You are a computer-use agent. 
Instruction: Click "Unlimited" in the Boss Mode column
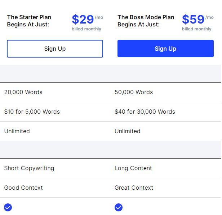click(128, 131)
